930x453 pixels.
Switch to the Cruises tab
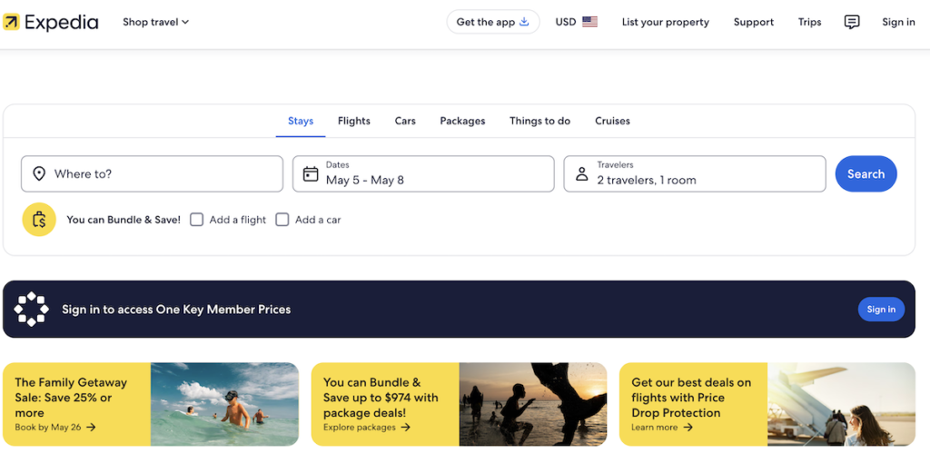click(x=613, y=121)
